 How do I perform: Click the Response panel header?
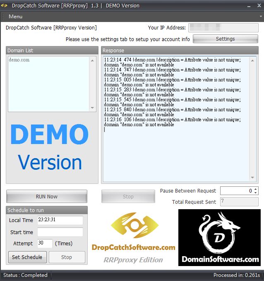(x=180, y=50)
